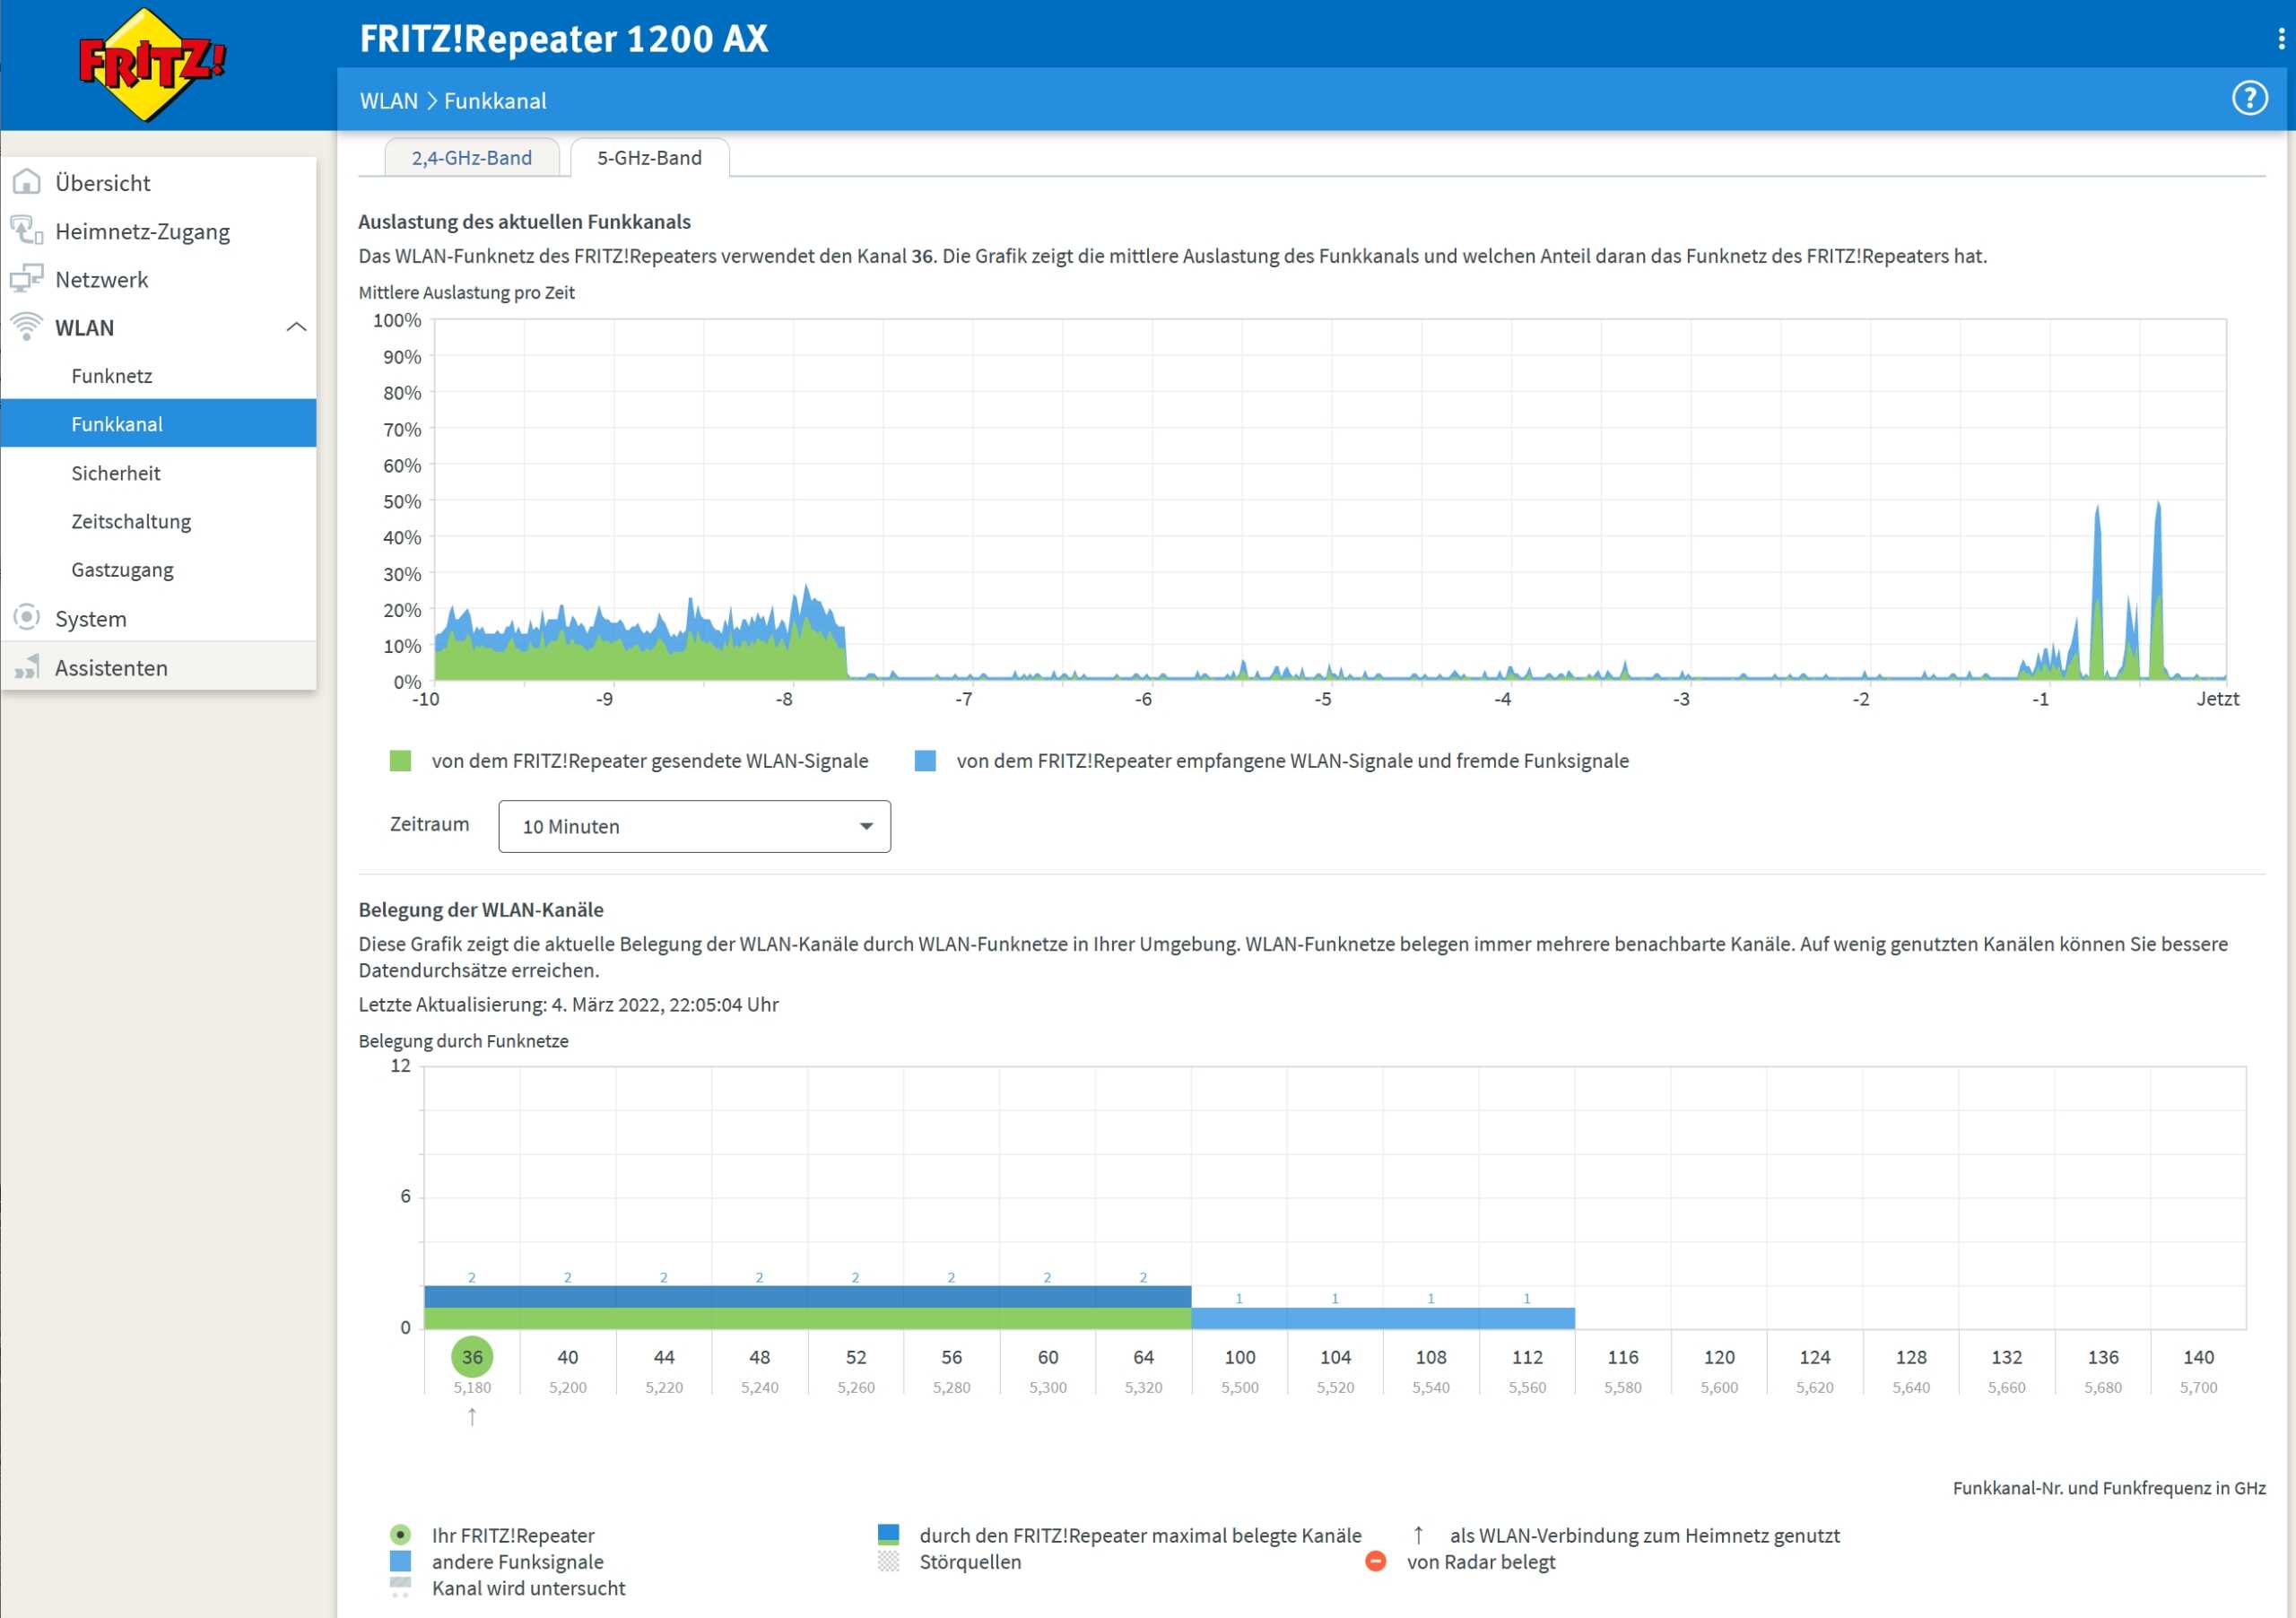The height and width of the screenshot is (1618, 2296).
Task: Click the von Radar belegt legend icon
Action: (1376, 1561)
